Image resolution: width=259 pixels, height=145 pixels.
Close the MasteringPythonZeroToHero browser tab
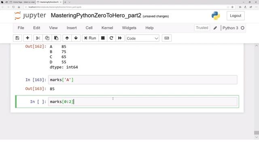[x=61, y=2]
